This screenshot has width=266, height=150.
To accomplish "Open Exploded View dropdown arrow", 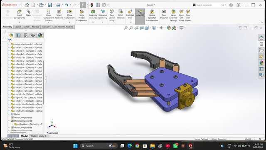I will coord(130,23).
